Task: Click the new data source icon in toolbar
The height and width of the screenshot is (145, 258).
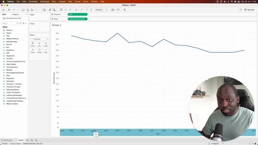Action: click(27, 10)
